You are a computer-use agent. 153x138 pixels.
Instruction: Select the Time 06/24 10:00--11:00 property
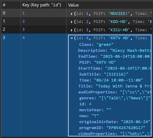pos(111,80)
